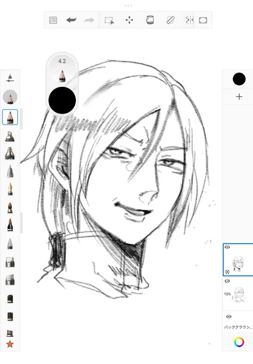Select the gold fountain pen nib brush
This screenshot has height=364, width=253.
[10, 189]
